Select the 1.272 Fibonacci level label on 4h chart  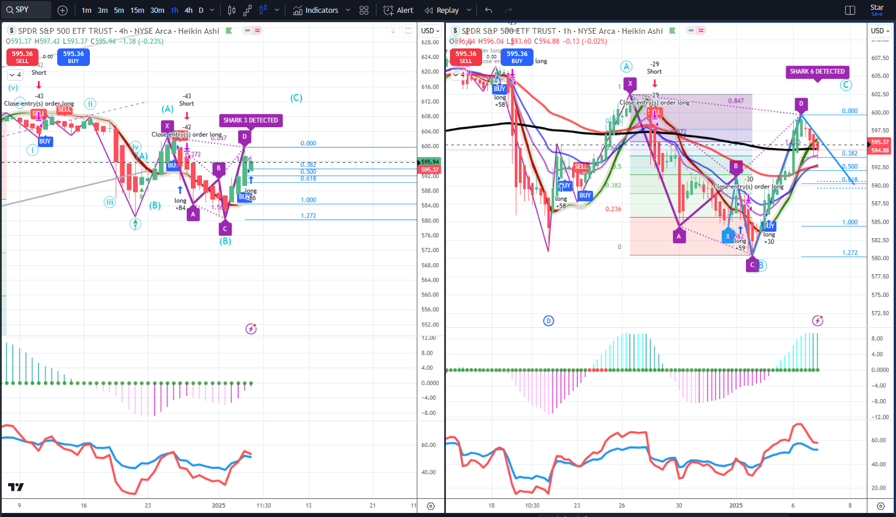click(x=308, y=216)
